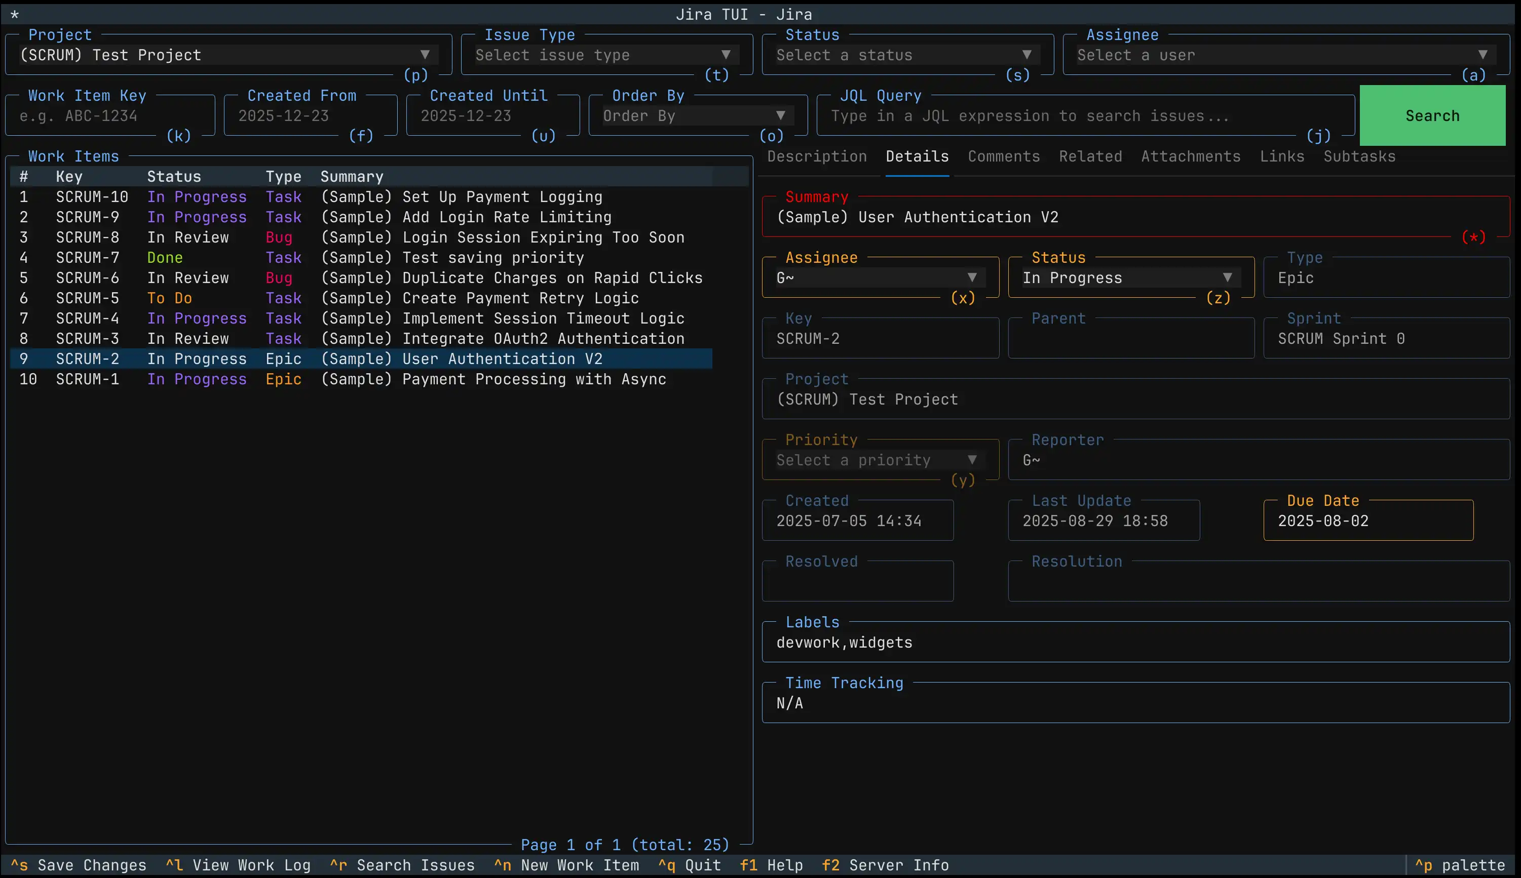
Task: Click the Type column header
Action: pos(284,177)
